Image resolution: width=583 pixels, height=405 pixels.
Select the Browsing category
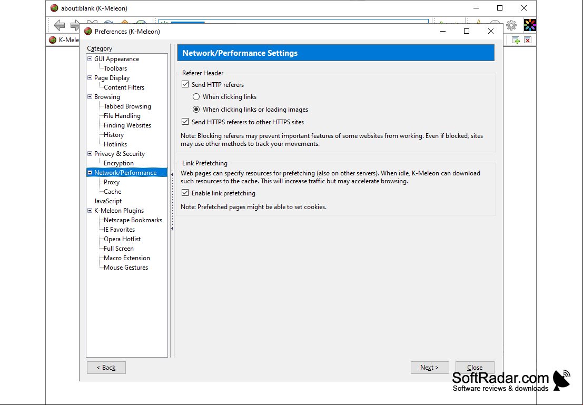pos(107,97)
